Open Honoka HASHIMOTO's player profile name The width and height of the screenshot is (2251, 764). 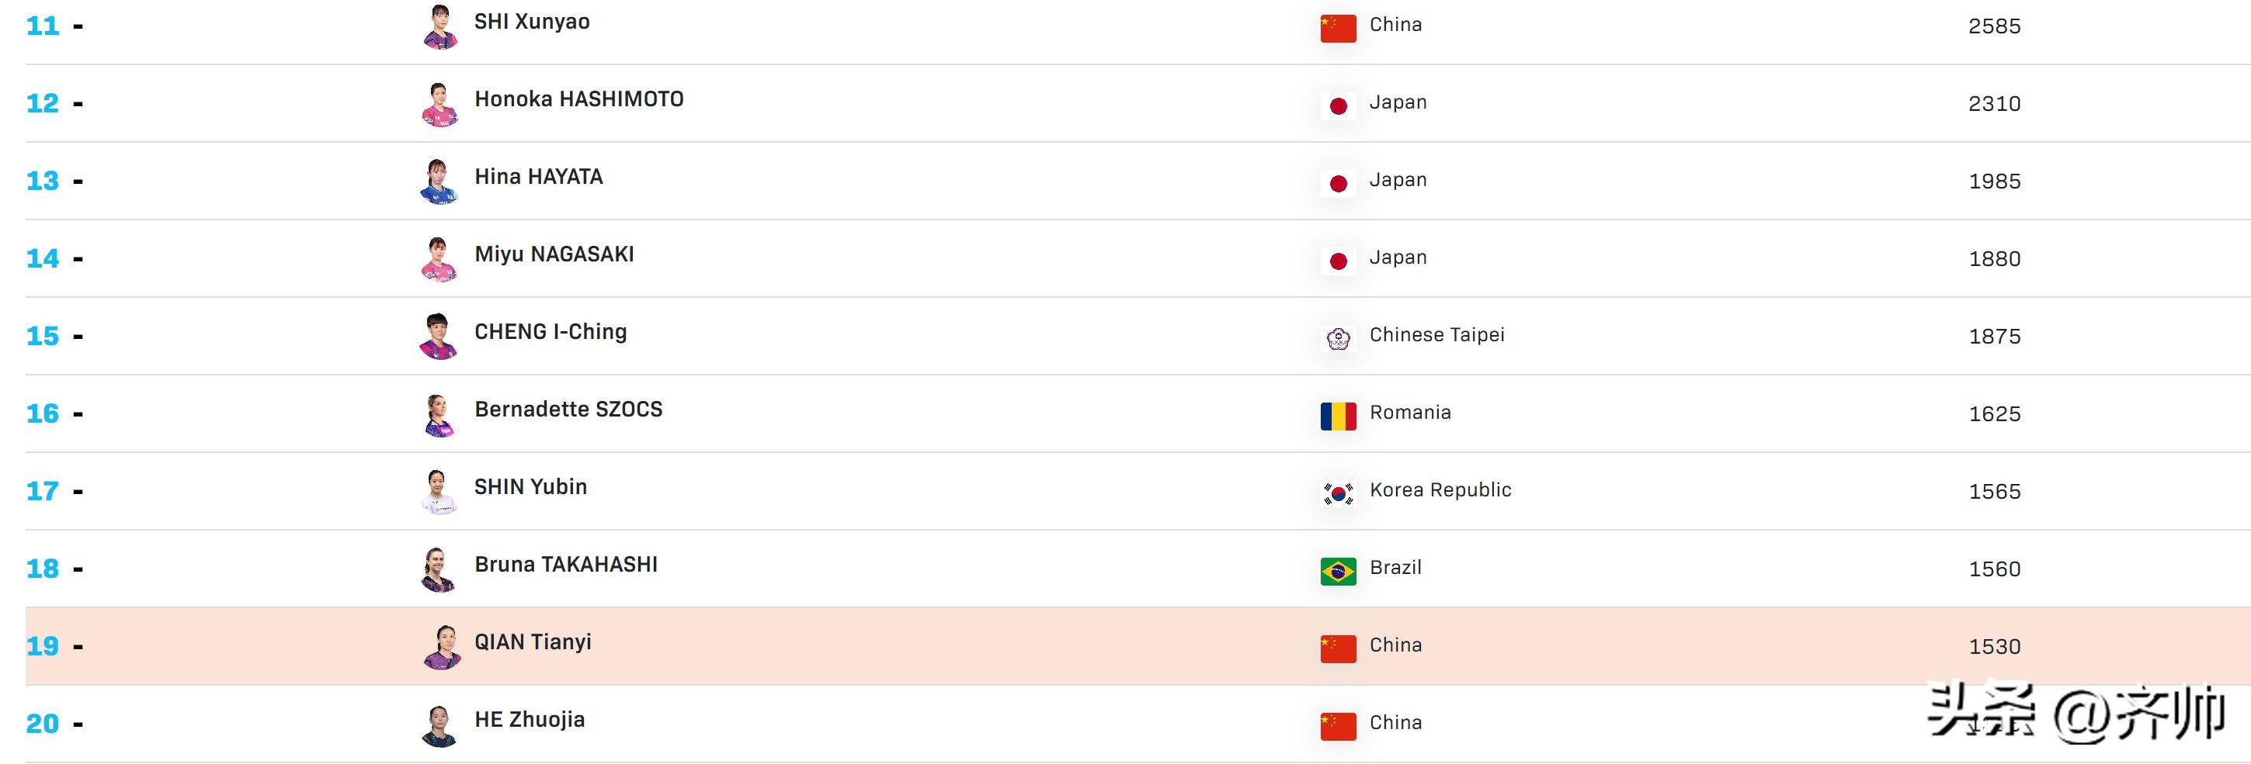579,99
